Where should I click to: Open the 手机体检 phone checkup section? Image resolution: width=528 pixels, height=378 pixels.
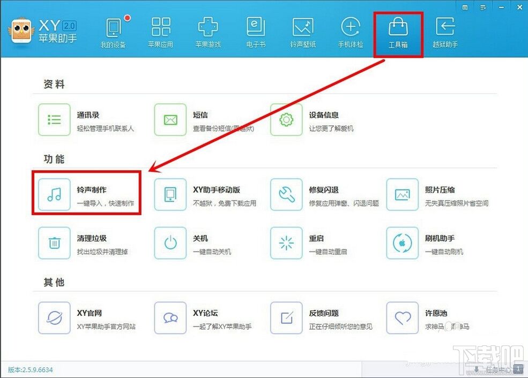click(x=350, y=32)
